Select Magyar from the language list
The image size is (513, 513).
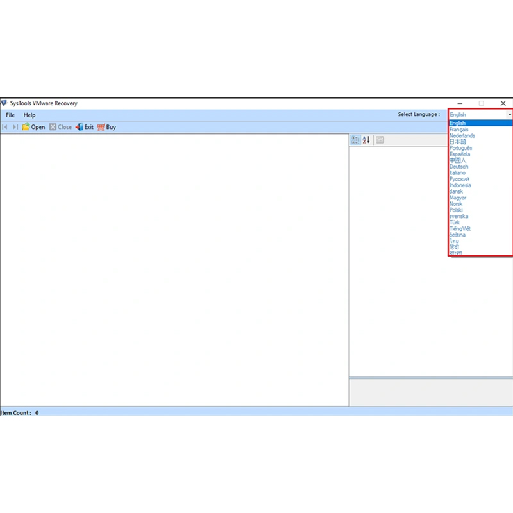pyautogui.click(x=480, y=198)
